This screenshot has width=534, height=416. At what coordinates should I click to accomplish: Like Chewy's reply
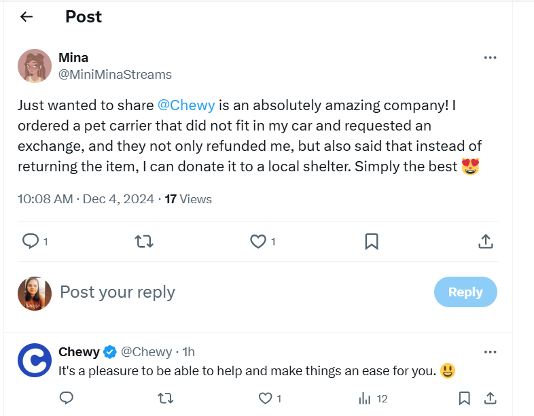265,398
